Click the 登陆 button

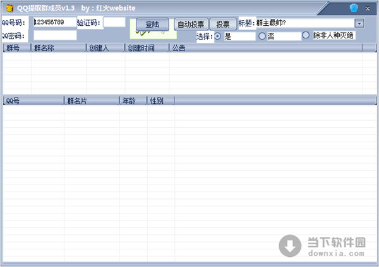(152, 24)
